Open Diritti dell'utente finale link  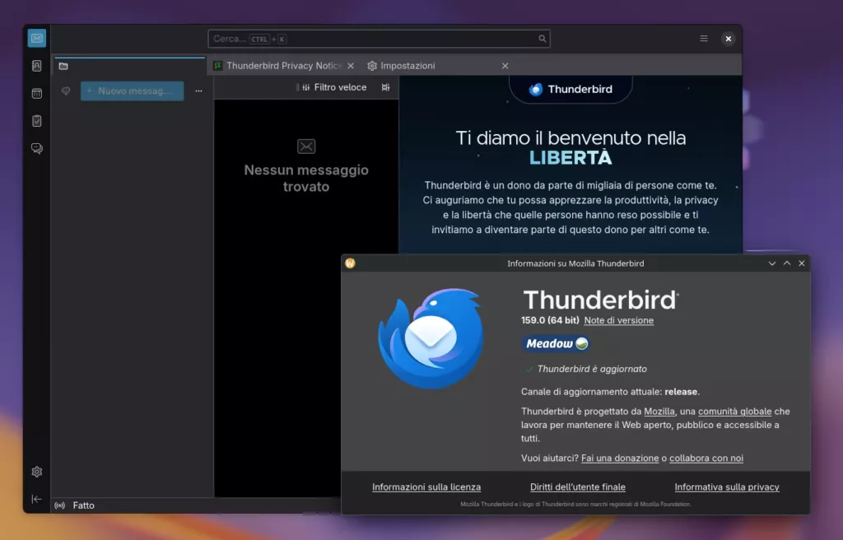point(578,487)
